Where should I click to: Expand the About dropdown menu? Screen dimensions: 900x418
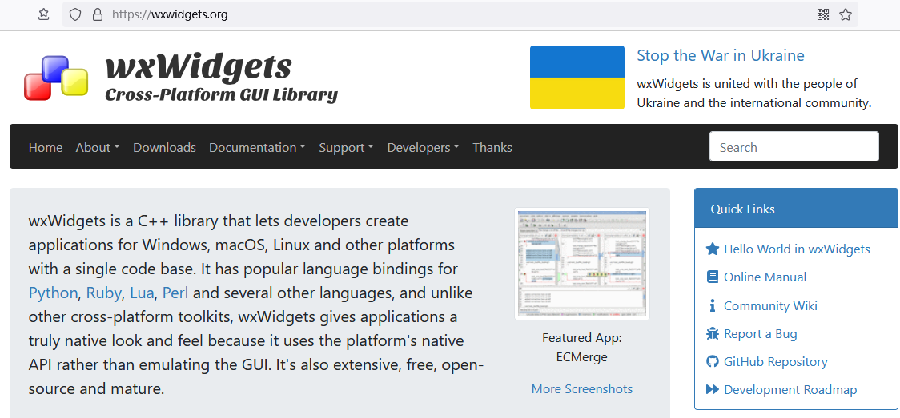coord(98,147)
